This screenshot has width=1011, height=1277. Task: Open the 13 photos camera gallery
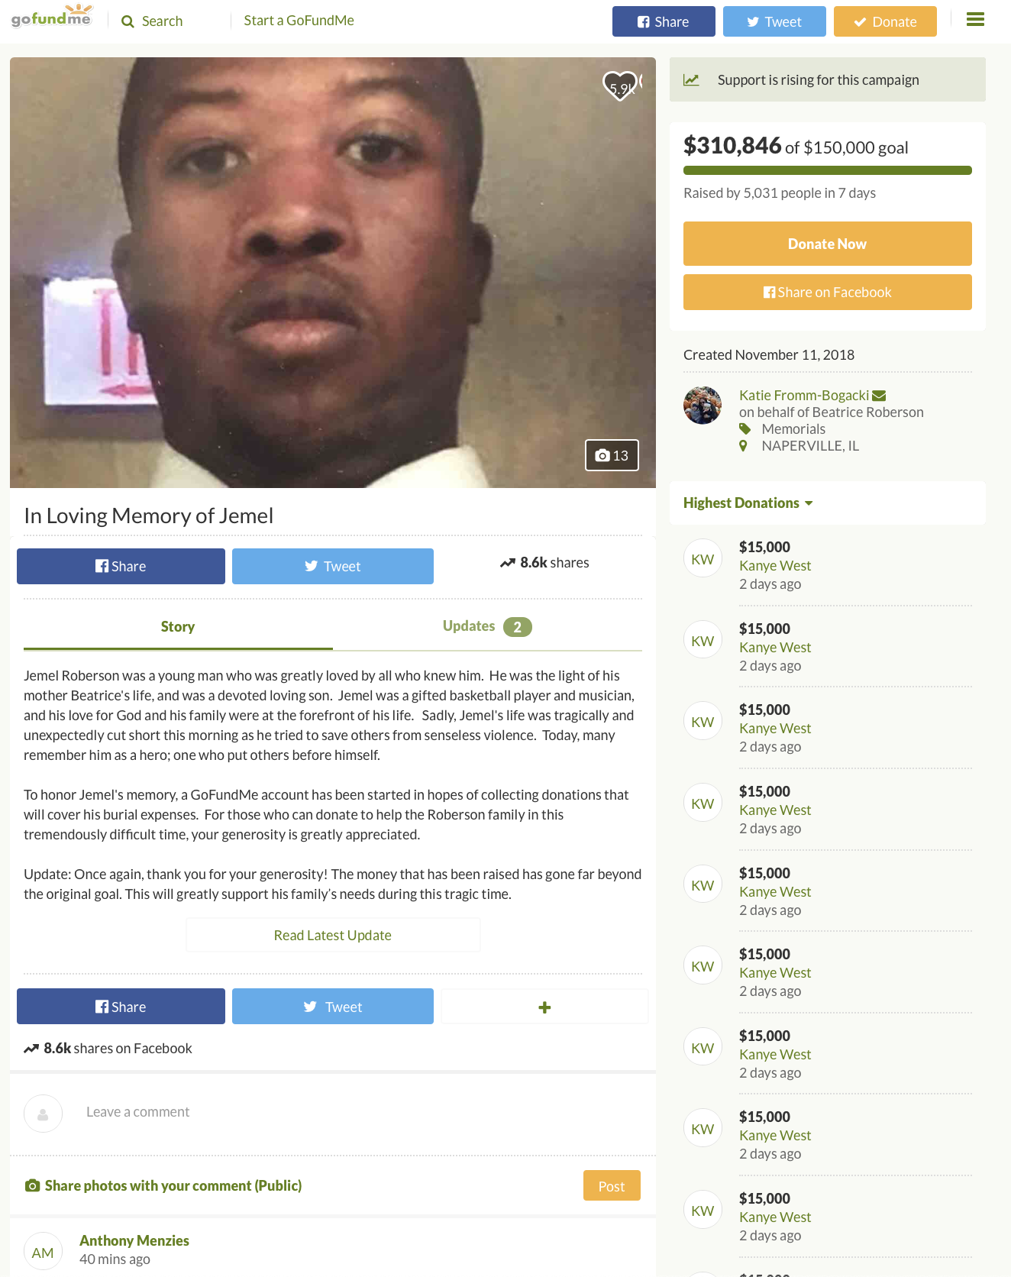tap(612, 455)
